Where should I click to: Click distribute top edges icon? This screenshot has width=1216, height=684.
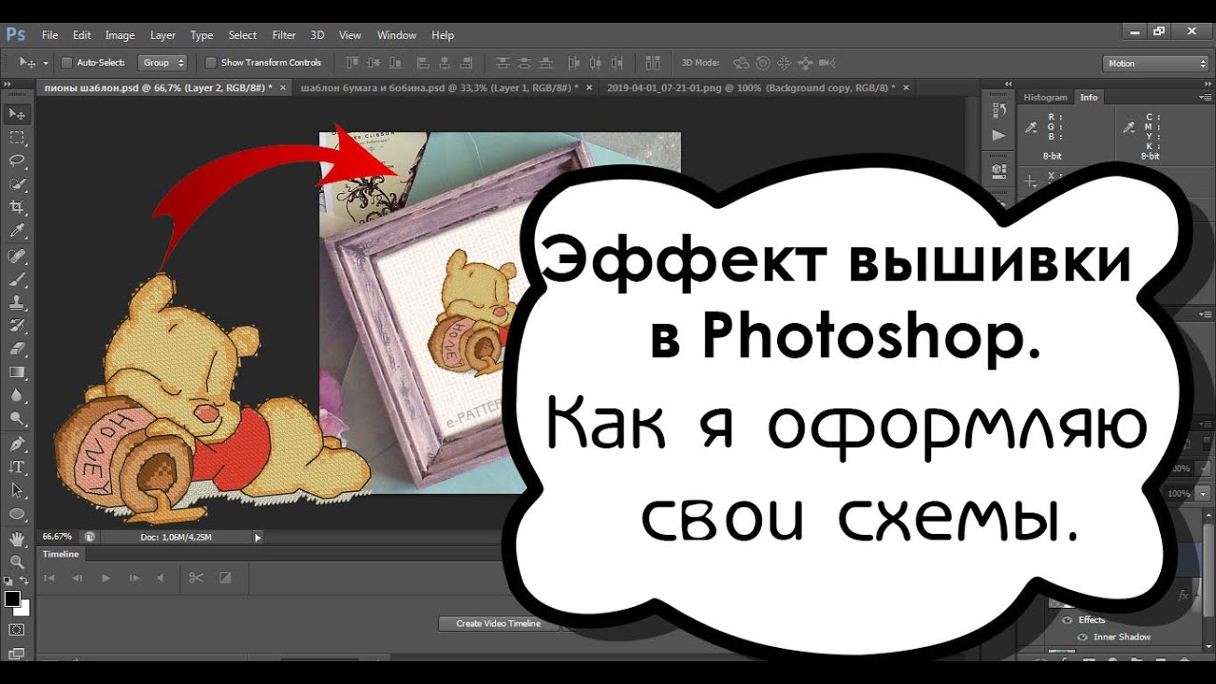503,63
